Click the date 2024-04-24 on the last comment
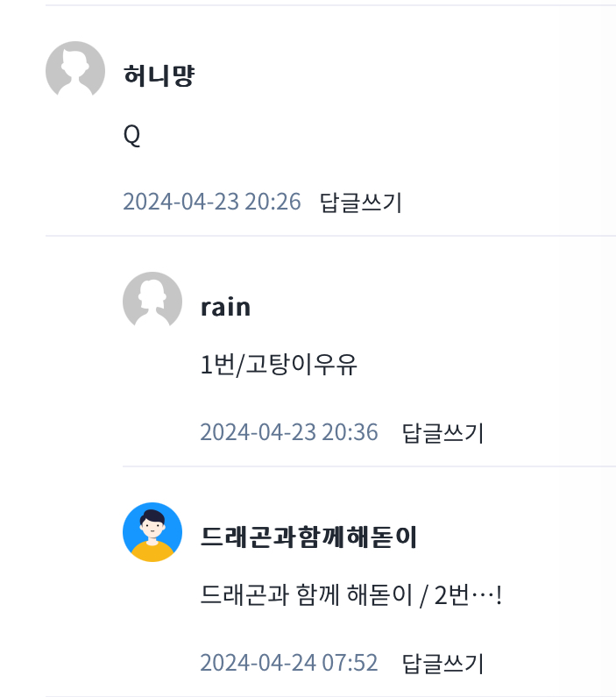Viewport: 616px width, 697px height. point(257,663)
